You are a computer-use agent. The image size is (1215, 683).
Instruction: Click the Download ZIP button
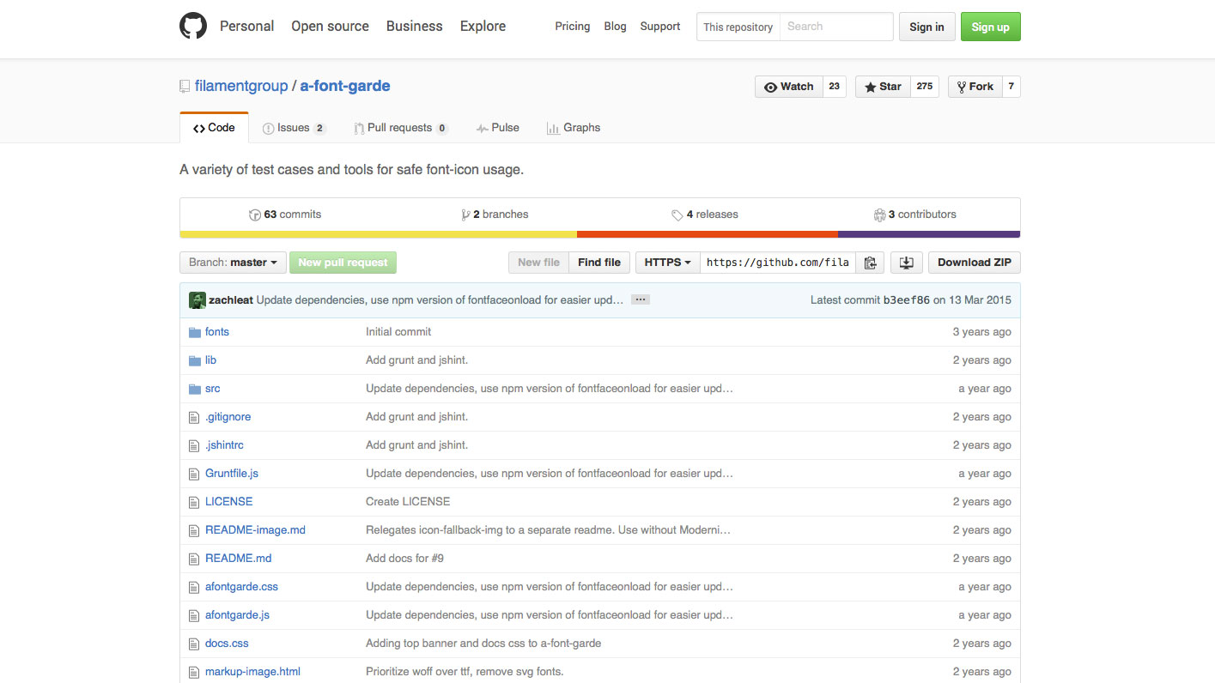pos(974,263)
